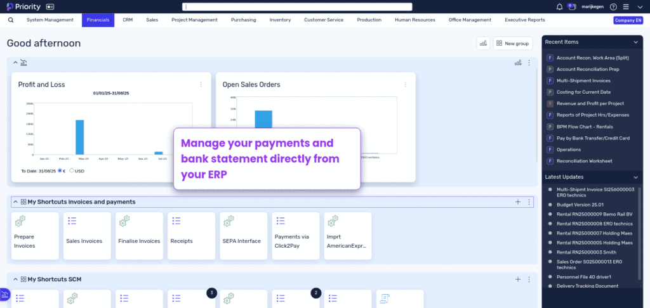
Task: Click the add chart icon in the charts group header
Action: click(x=518, y=63)
